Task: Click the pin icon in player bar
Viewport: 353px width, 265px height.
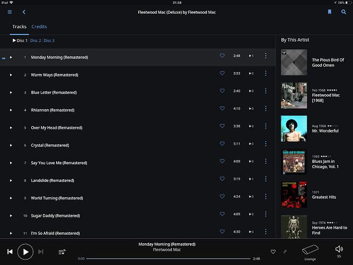Action: (285, 252)
